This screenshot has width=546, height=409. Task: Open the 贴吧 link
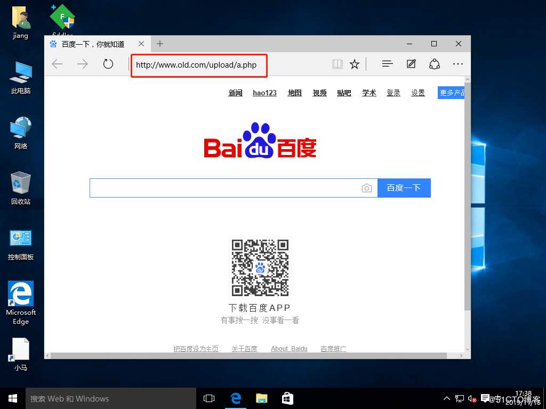point(344,93)
